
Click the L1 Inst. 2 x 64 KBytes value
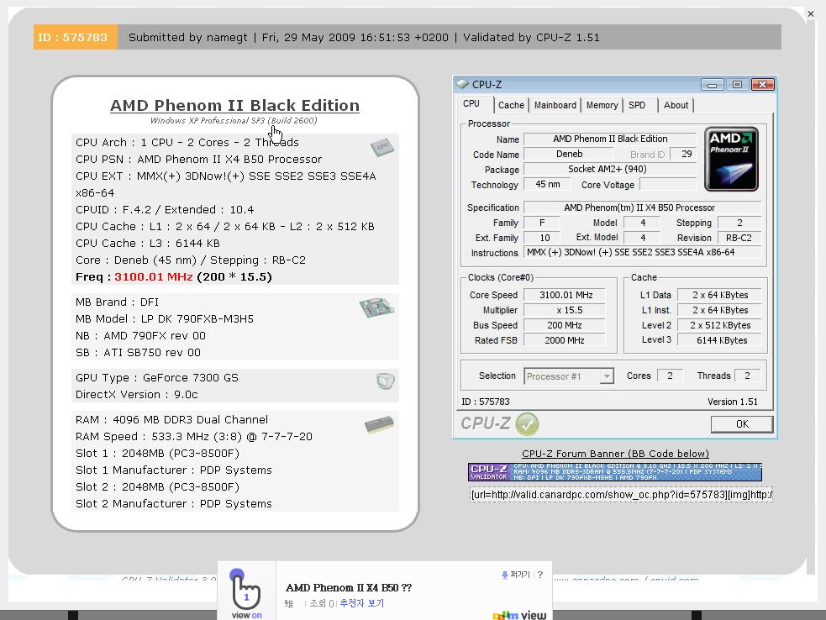pyautogui.click(x=720, y=310)
